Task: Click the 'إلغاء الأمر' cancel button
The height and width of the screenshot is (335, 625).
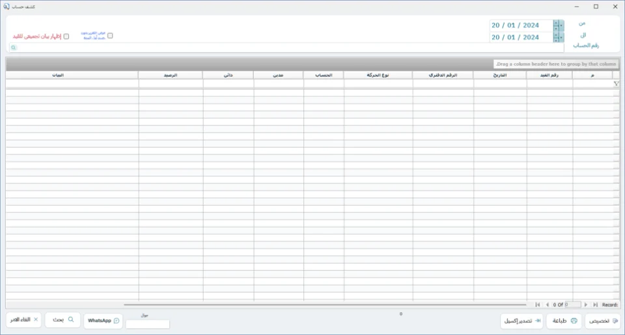Action: tap(23, 320)
